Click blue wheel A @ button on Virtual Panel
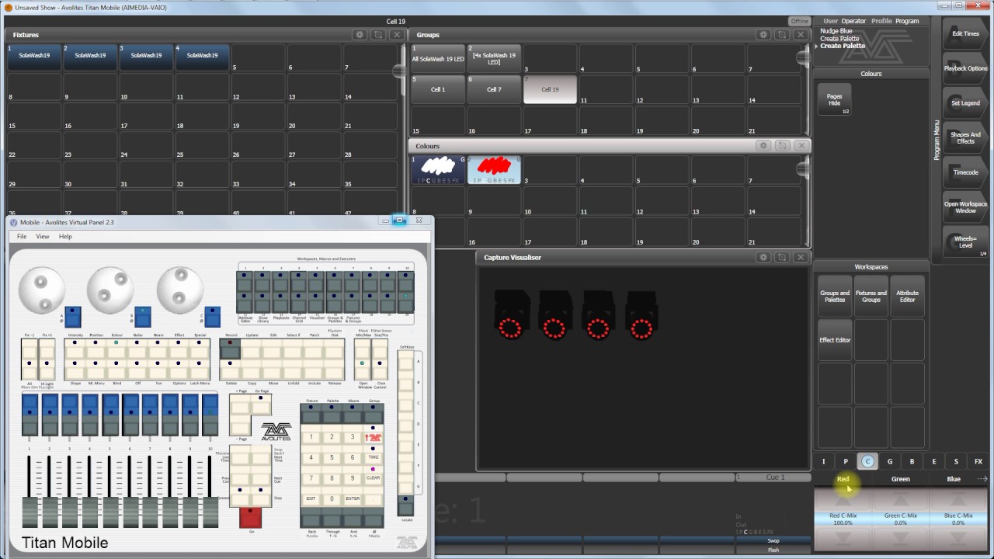This screenshot has height=559, width=994. (73, 317)
